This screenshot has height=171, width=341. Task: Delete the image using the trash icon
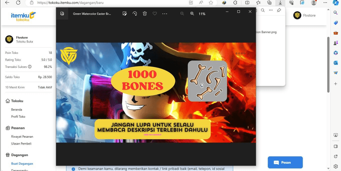click(145, 14)
